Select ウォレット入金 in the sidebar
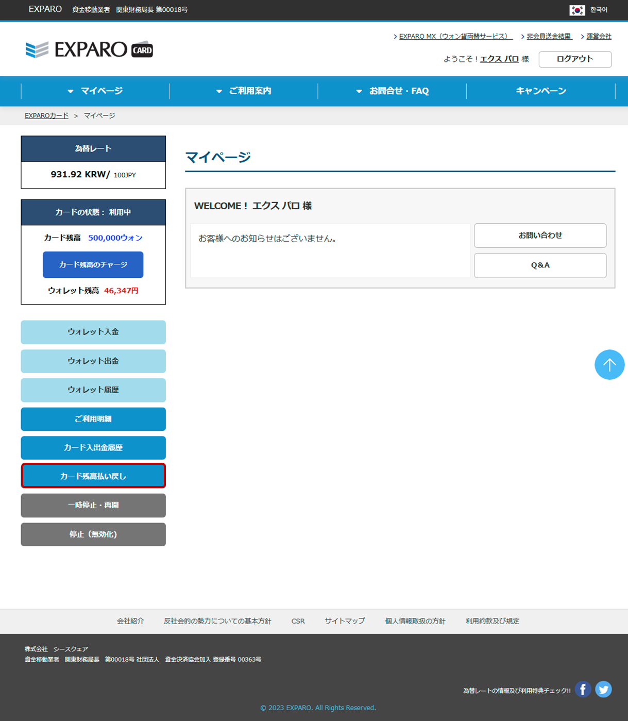Image resolution: width=628 pixels, height=721 pixels. [93, 332]
